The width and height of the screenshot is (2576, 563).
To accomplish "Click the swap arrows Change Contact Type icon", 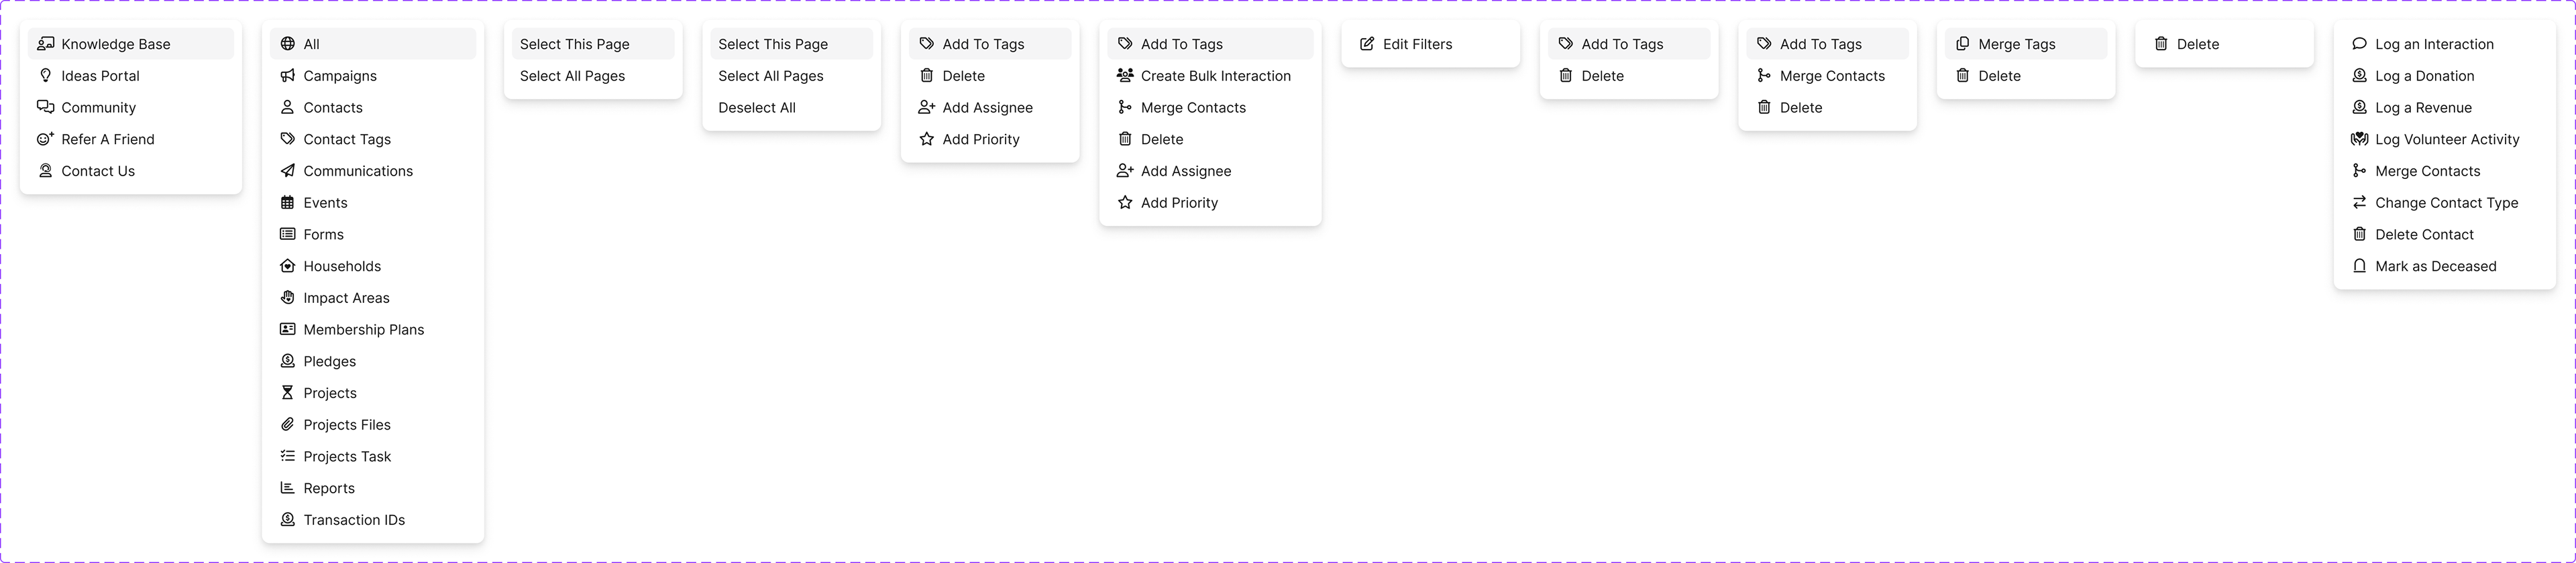I will click(2360, 202).
